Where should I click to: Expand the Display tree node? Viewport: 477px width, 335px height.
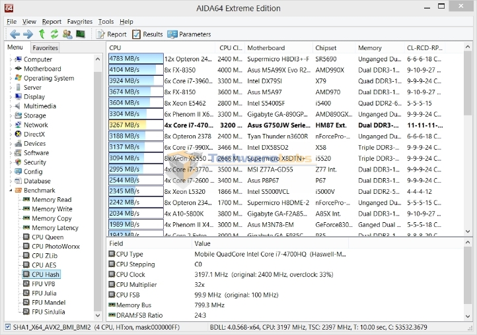point(11,96)
